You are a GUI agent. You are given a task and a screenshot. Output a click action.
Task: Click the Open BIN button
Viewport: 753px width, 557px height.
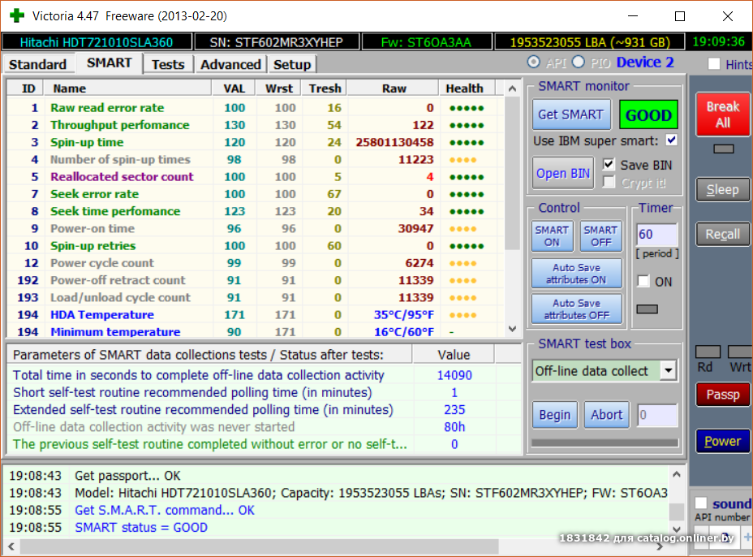tap(563, 173)
